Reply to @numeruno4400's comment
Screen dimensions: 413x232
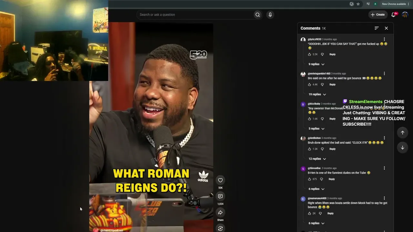click(330, 213)
